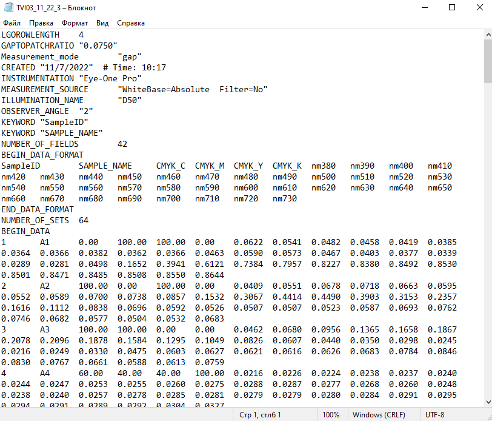Click the value 64

tap(84, 220)
